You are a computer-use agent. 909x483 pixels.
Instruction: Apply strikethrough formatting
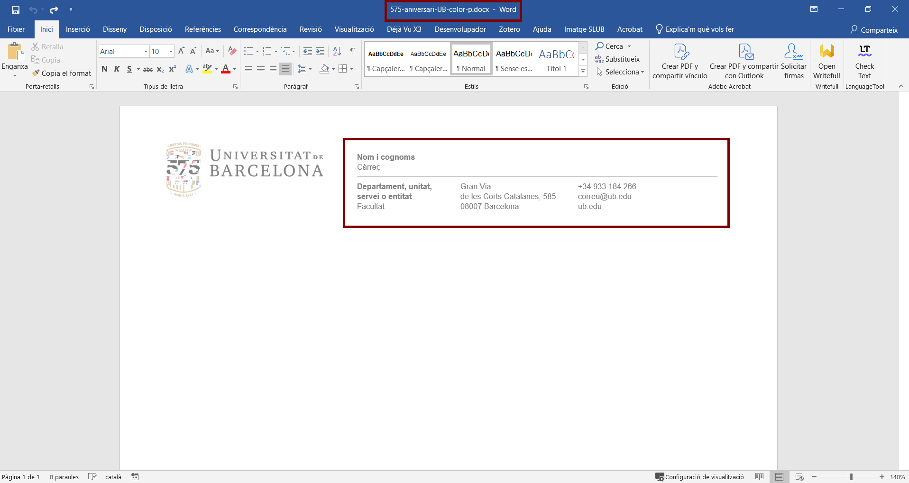click(147, 69)
